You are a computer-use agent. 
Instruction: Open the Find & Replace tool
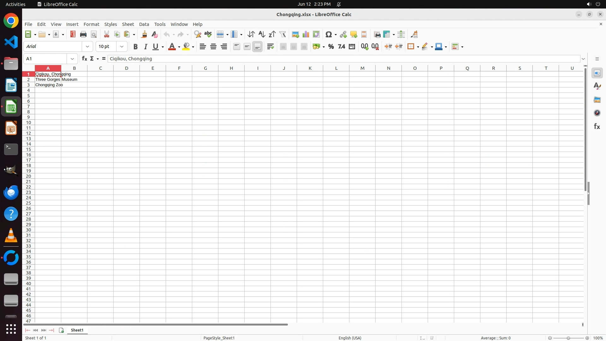click(x=198, y=34)
